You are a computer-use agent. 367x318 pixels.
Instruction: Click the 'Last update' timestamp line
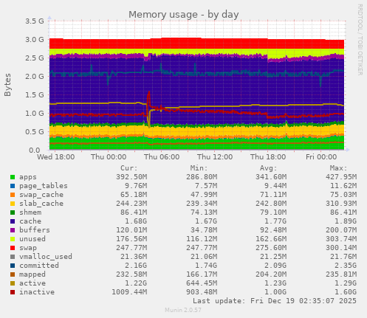(x=275, y=301)
